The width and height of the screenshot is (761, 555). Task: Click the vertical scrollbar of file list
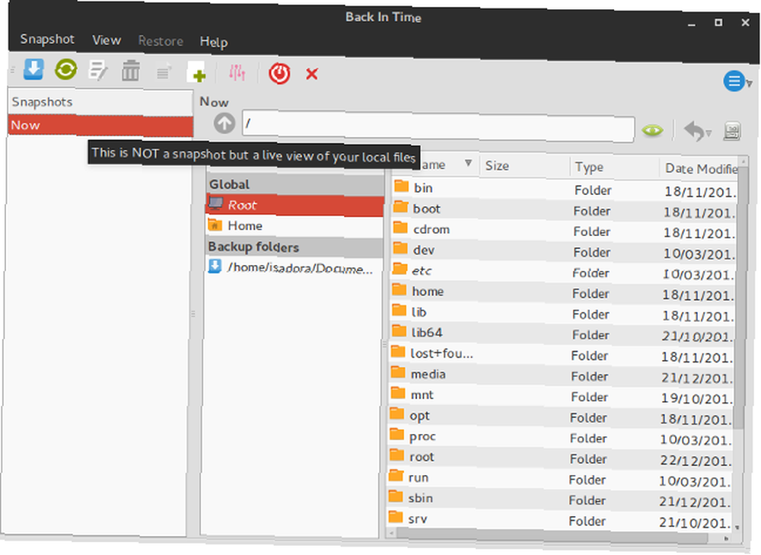[741, 298]
